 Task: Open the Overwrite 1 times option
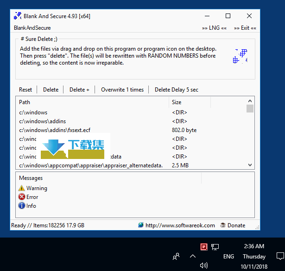pos(122,90)
